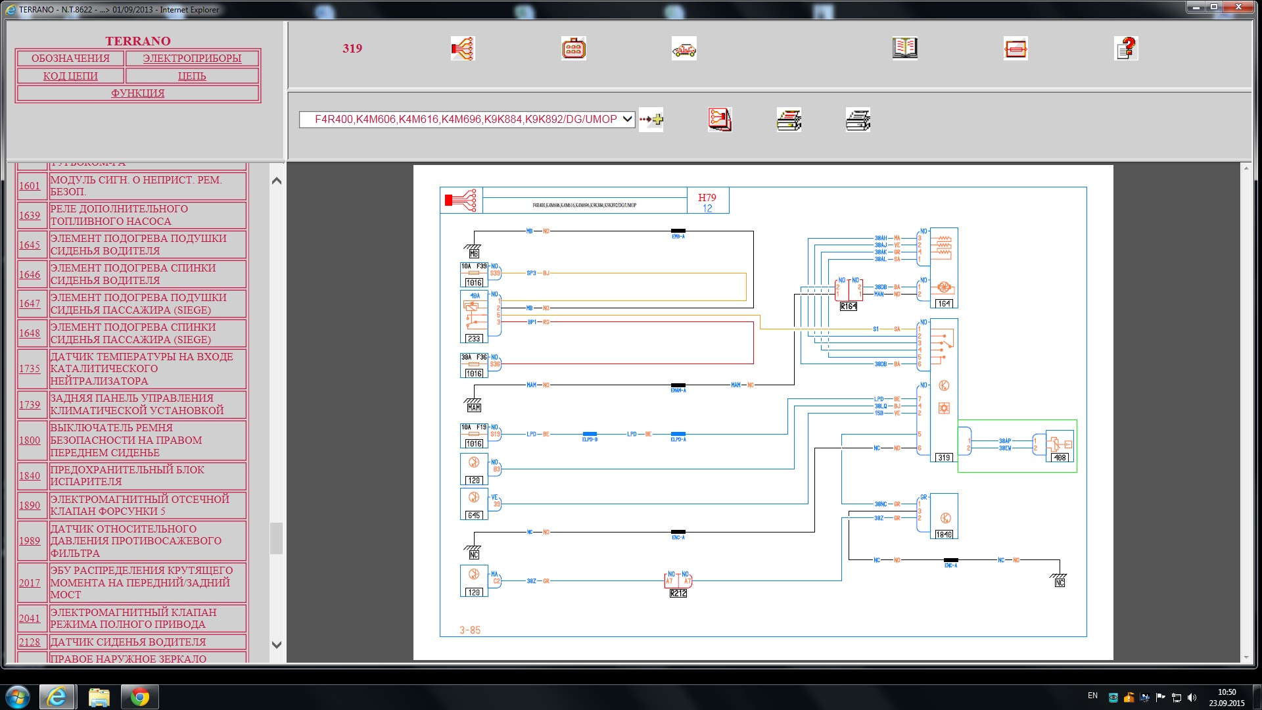
Task: Open component link 2017
Action: pos(30,583)
